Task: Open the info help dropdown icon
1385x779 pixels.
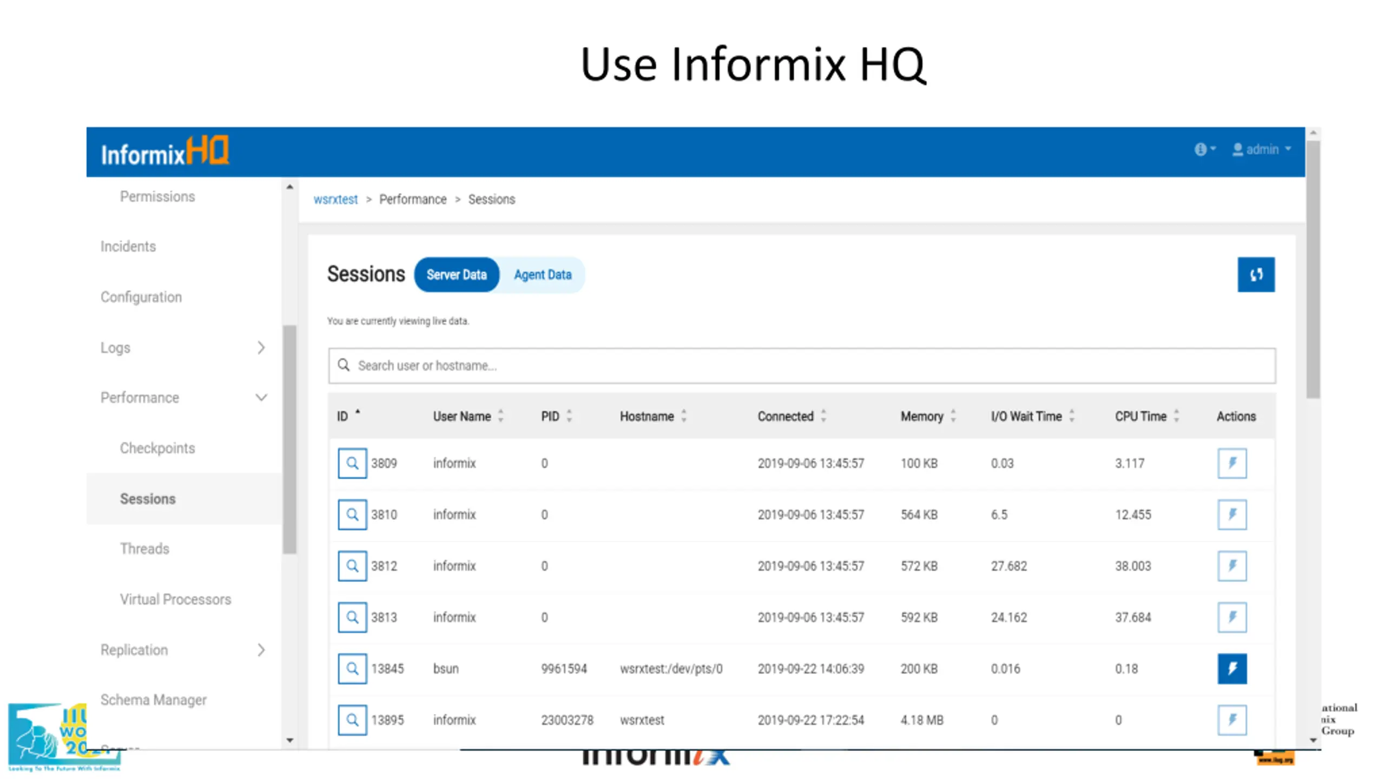Action: pos(1205,149)
